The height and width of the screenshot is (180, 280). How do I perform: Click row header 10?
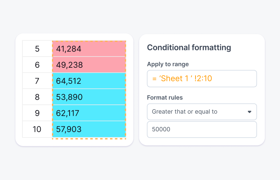[37, 129]
